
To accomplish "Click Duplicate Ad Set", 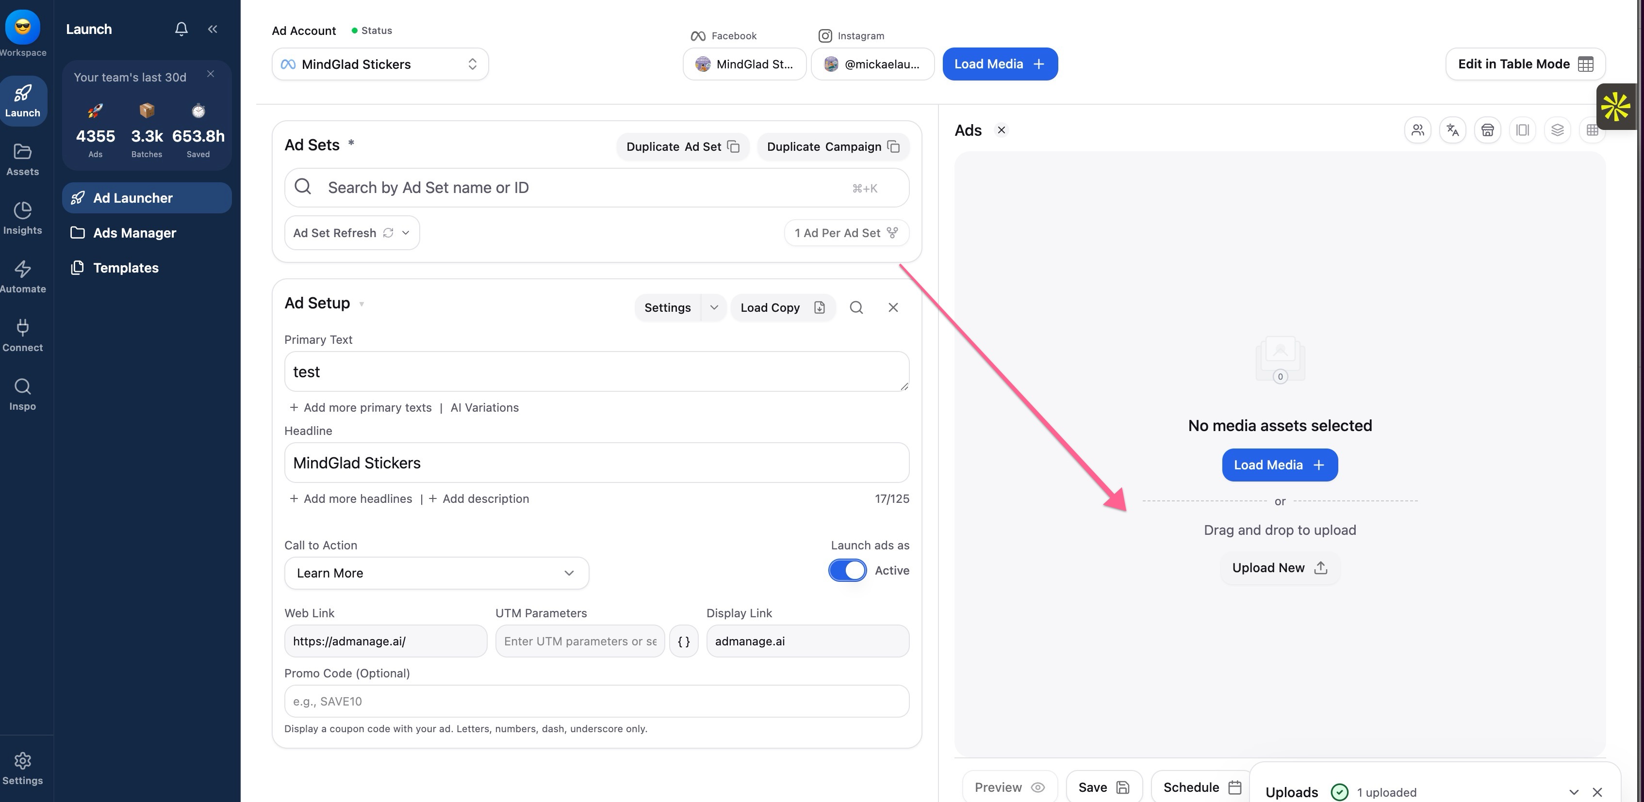I will pos(683,146).
